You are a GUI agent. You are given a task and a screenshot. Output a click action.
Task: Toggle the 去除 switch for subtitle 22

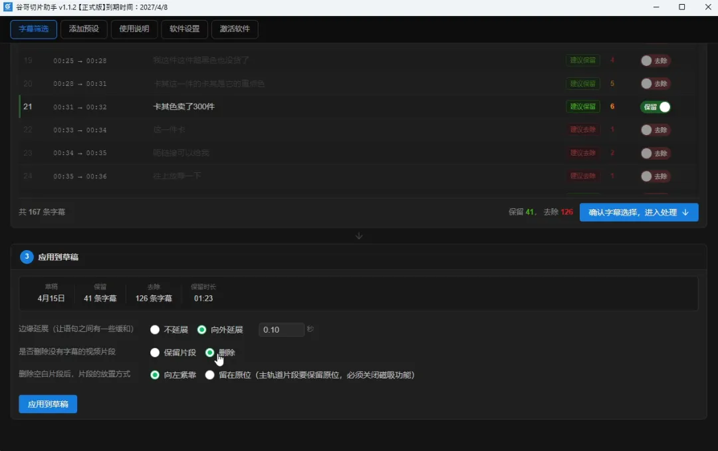[656, 130]
